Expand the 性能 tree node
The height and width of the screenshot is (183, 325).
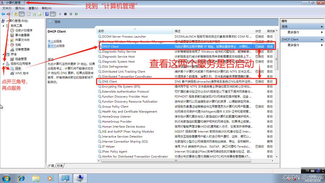point(8,45)
